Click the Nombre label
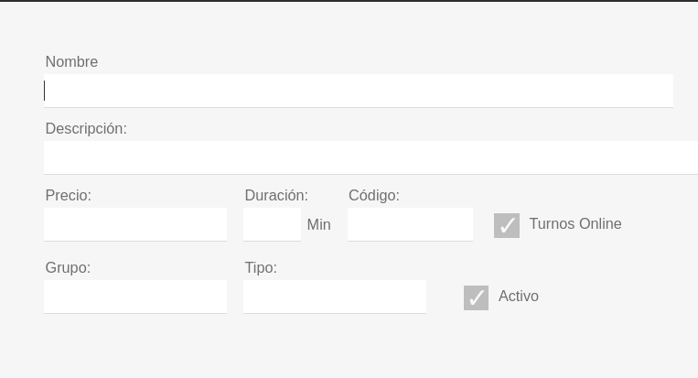Viewport: 698px width, 378px height. point(71,62)
